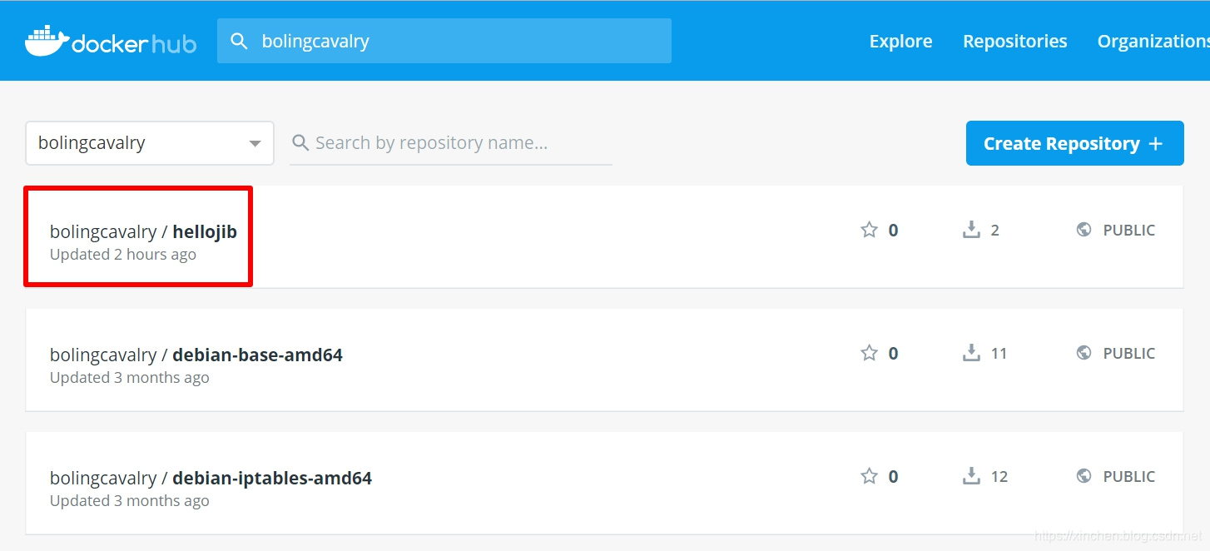Open the Organizations menu item

click(x=1153, y=41)
